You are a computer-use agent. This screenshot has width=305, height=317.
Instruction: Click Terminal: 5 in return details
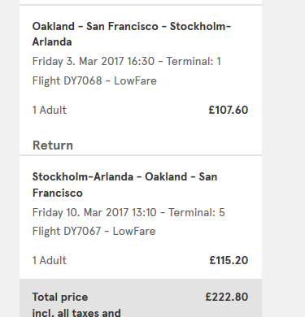197,212
